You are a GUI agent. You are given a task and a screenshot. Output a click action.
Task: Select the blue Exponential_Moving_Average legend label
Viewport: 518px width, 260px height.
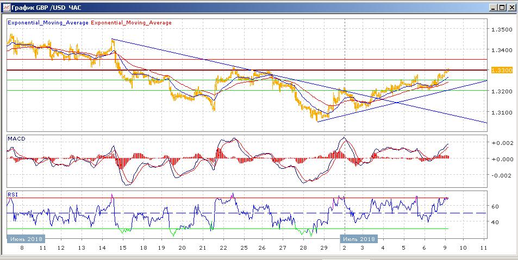48,23
